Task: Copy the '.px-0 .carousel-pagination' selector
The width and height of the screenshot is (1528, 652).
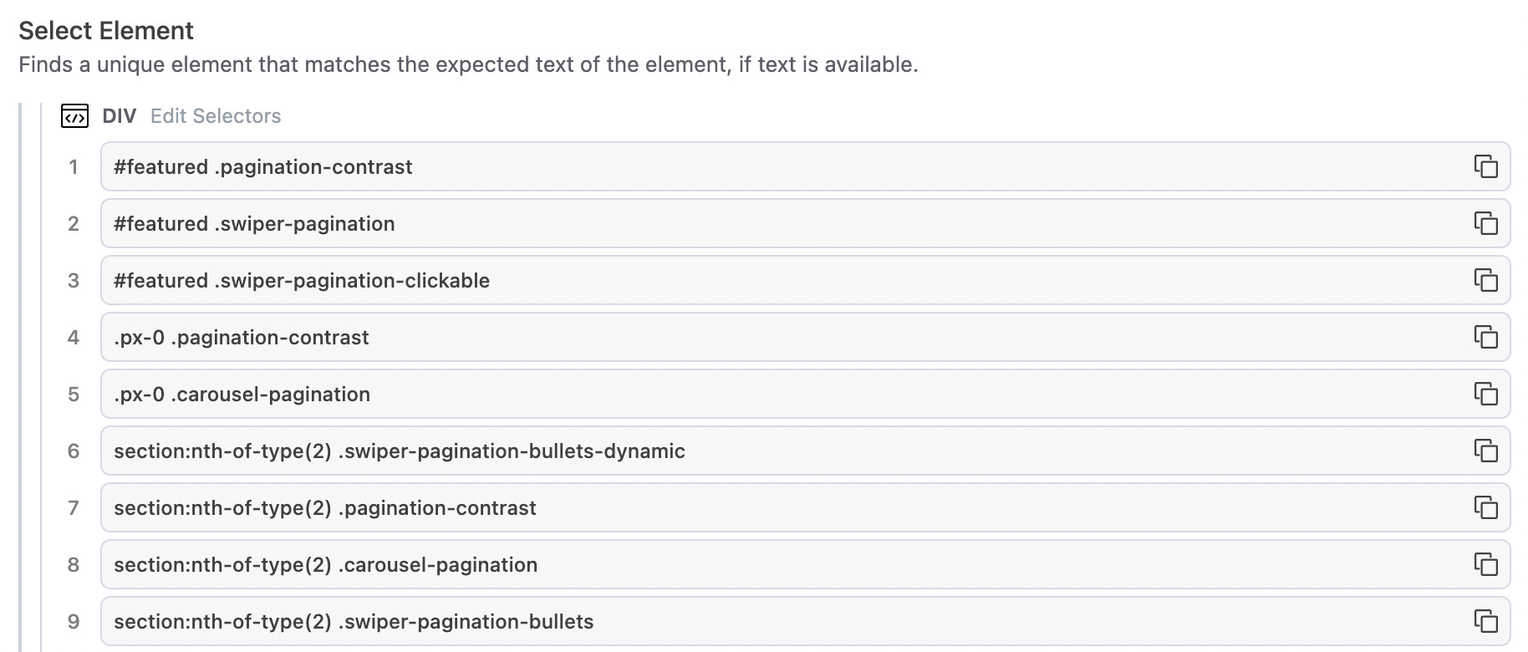Action: [1485, 394]
